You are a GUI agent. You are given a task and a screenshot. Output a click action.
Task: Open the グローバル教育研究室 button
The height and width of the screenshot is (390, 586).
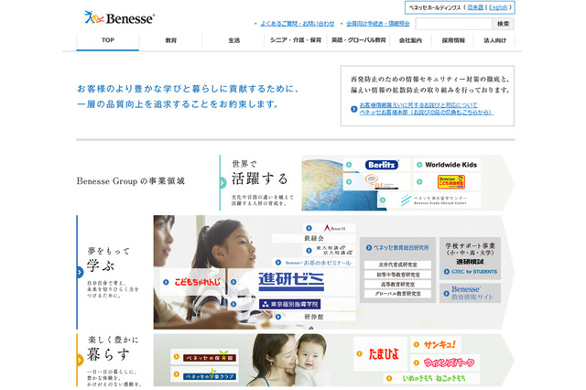(x=397, y=294)
